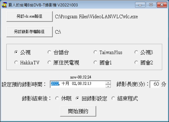Click the 另訂vlc.exe路徑 button

pyautogui.click(x=30, y=16)
